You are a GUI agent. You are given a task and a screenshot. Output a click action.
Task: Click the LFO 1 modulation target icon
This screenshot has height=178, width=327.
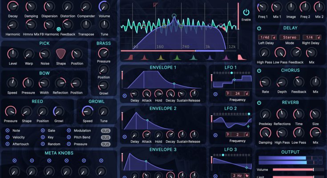215,94
